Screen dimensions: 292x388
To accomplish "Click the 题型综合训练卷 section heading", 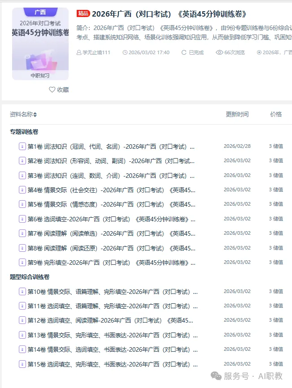I will coord(30,276).
